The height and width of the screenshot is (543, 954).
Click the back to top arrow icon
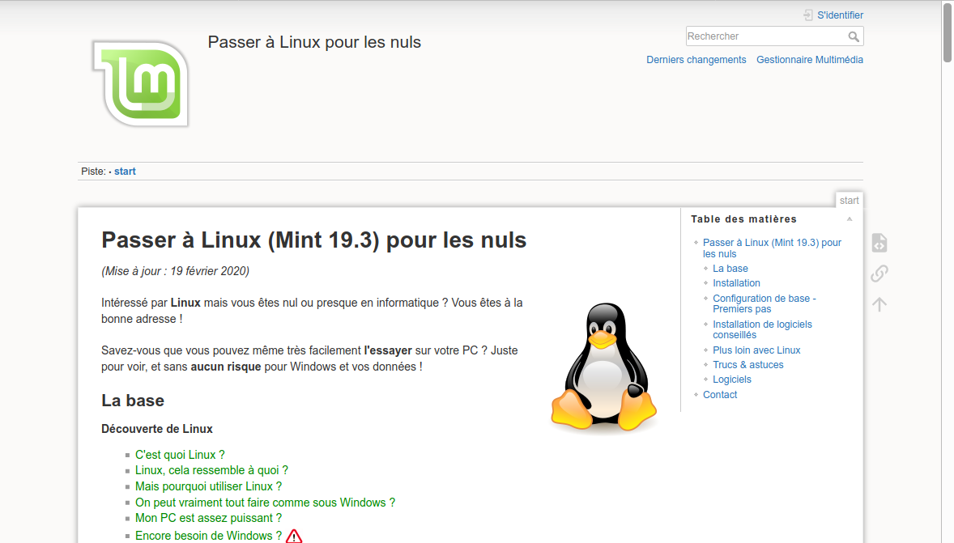click(x=879, y=303)
